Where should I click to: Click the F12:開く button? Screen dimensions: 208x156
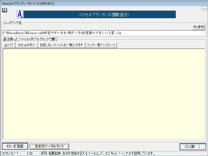tap(193, 147)
